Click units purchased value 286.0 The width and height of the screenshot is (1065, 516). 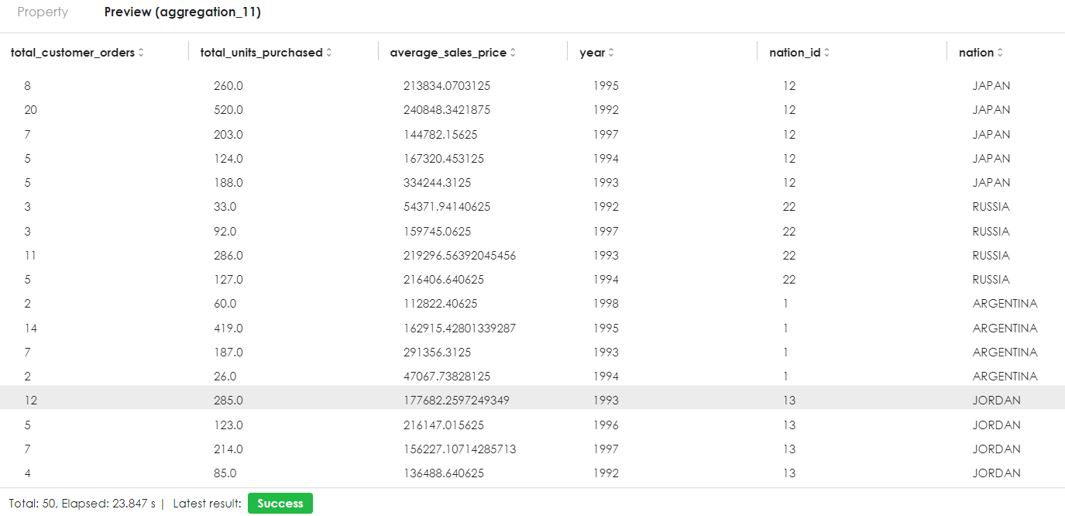[228, 256]
